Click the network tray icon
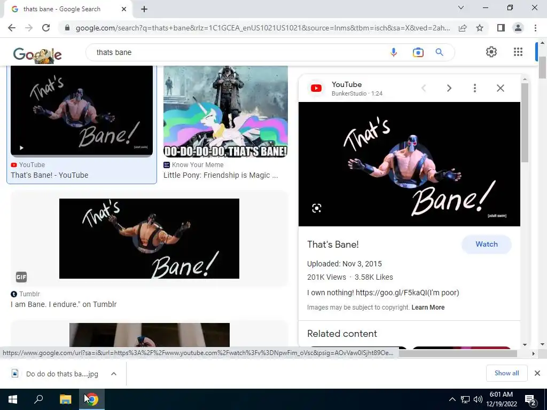 [465, 399]
